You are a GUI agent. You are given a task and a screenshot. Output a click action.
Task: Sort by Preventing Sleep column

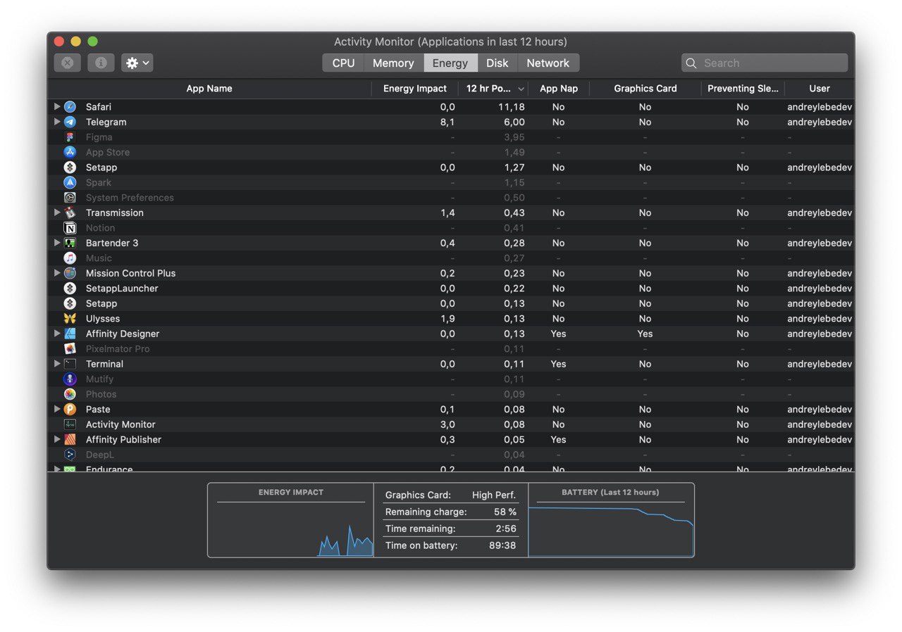click(743, 89)
